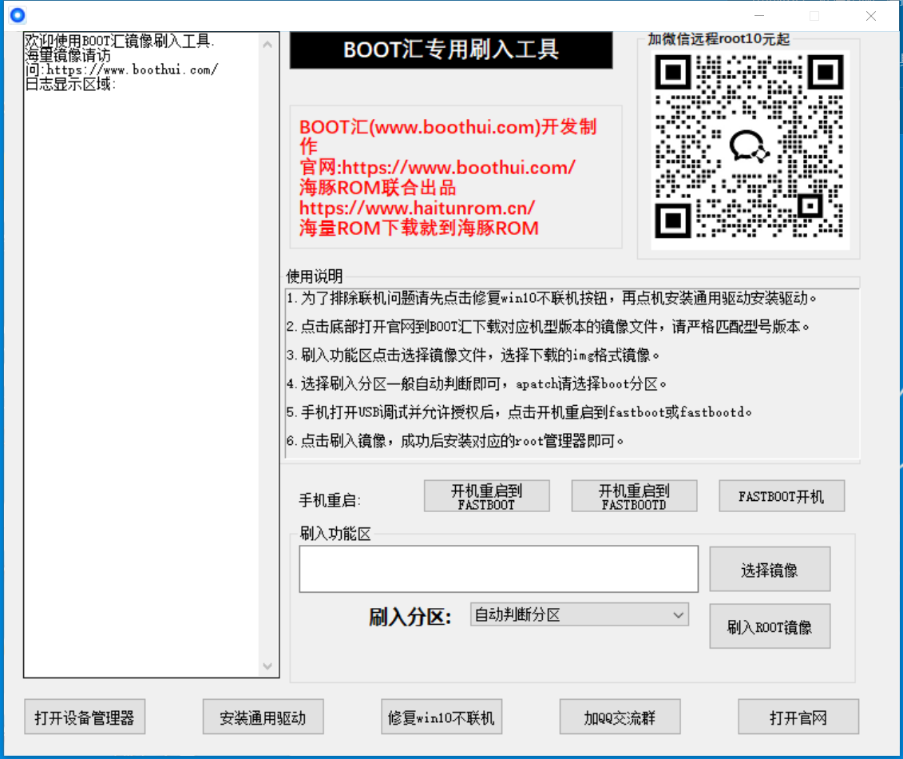Click 选择镜像 to choose an image file

pos(769,568)
